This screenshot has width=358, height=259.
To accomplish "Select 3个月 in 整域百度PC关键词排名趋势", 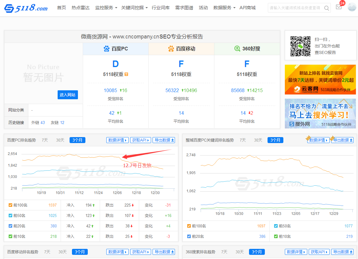I will click(275, 140).
